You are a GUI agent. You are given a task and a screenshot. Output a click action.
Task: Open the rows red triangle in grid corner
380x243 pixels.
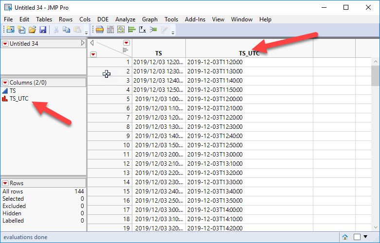(x=93, y=54)
